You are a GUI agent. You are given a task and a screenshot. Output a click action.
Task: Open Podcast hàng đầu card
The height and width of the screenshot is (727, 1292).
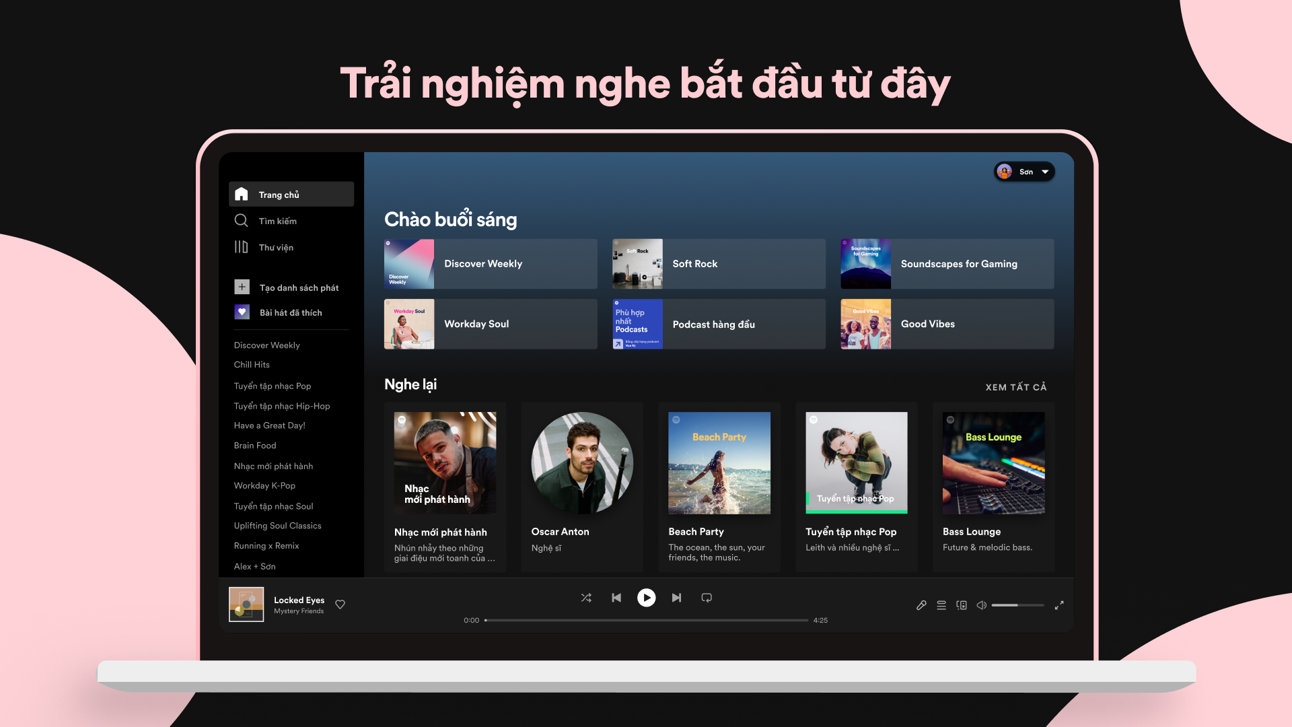point(719,324)
